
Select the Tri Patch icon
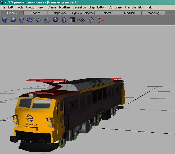point(91,20)
